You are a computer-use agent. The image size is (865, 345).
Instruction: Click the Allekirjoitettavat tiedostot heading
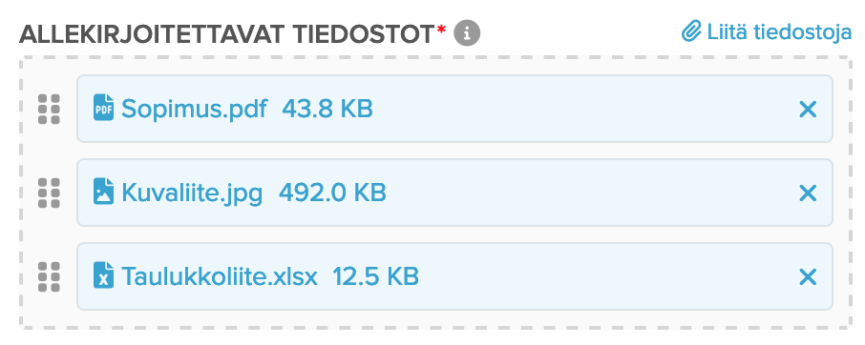(x=226, y=34)
